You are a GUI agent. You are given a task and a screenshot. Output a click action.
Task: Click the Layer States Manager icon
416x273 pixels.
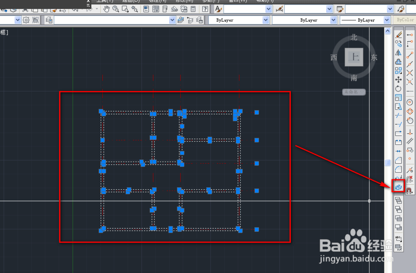200,20
